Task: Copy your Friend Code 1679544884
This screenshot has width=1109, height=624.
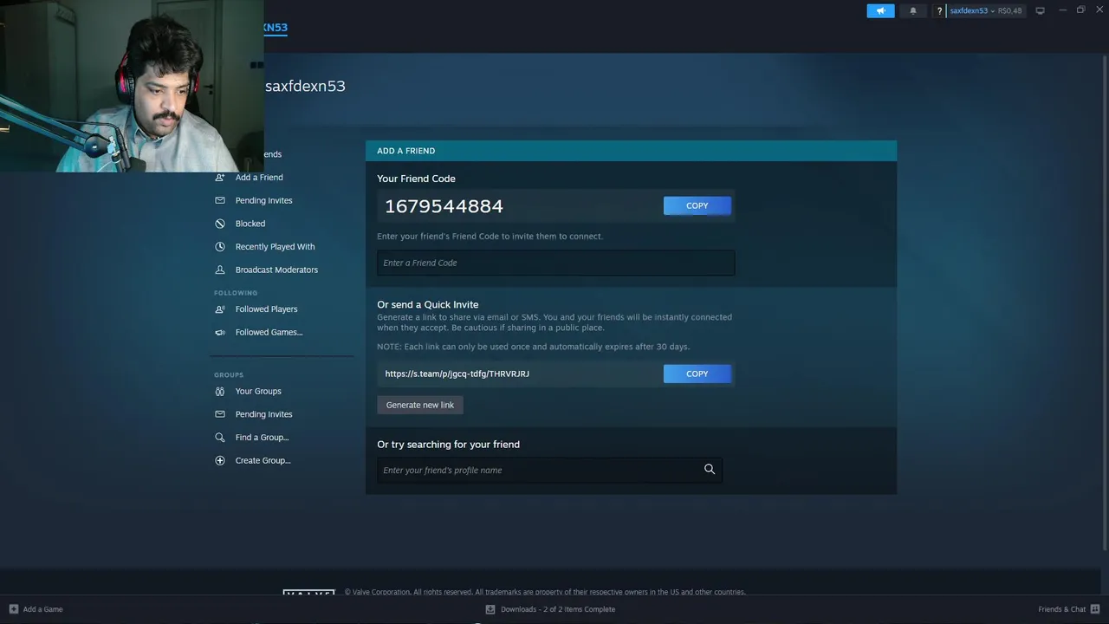Action: (x=697, y=205)
